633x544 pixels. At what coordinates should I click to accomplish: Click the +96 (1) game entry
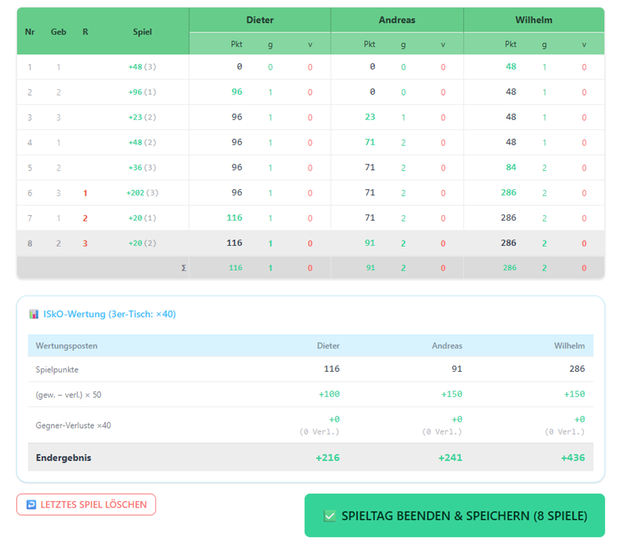click(142, 92)
